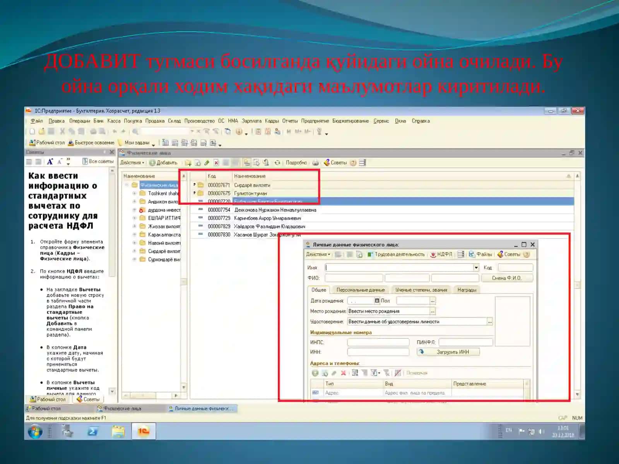The height and width of the screenshot is (464, 619).
Task: Click Все советы in the tips panel
Action: (98, 161)
